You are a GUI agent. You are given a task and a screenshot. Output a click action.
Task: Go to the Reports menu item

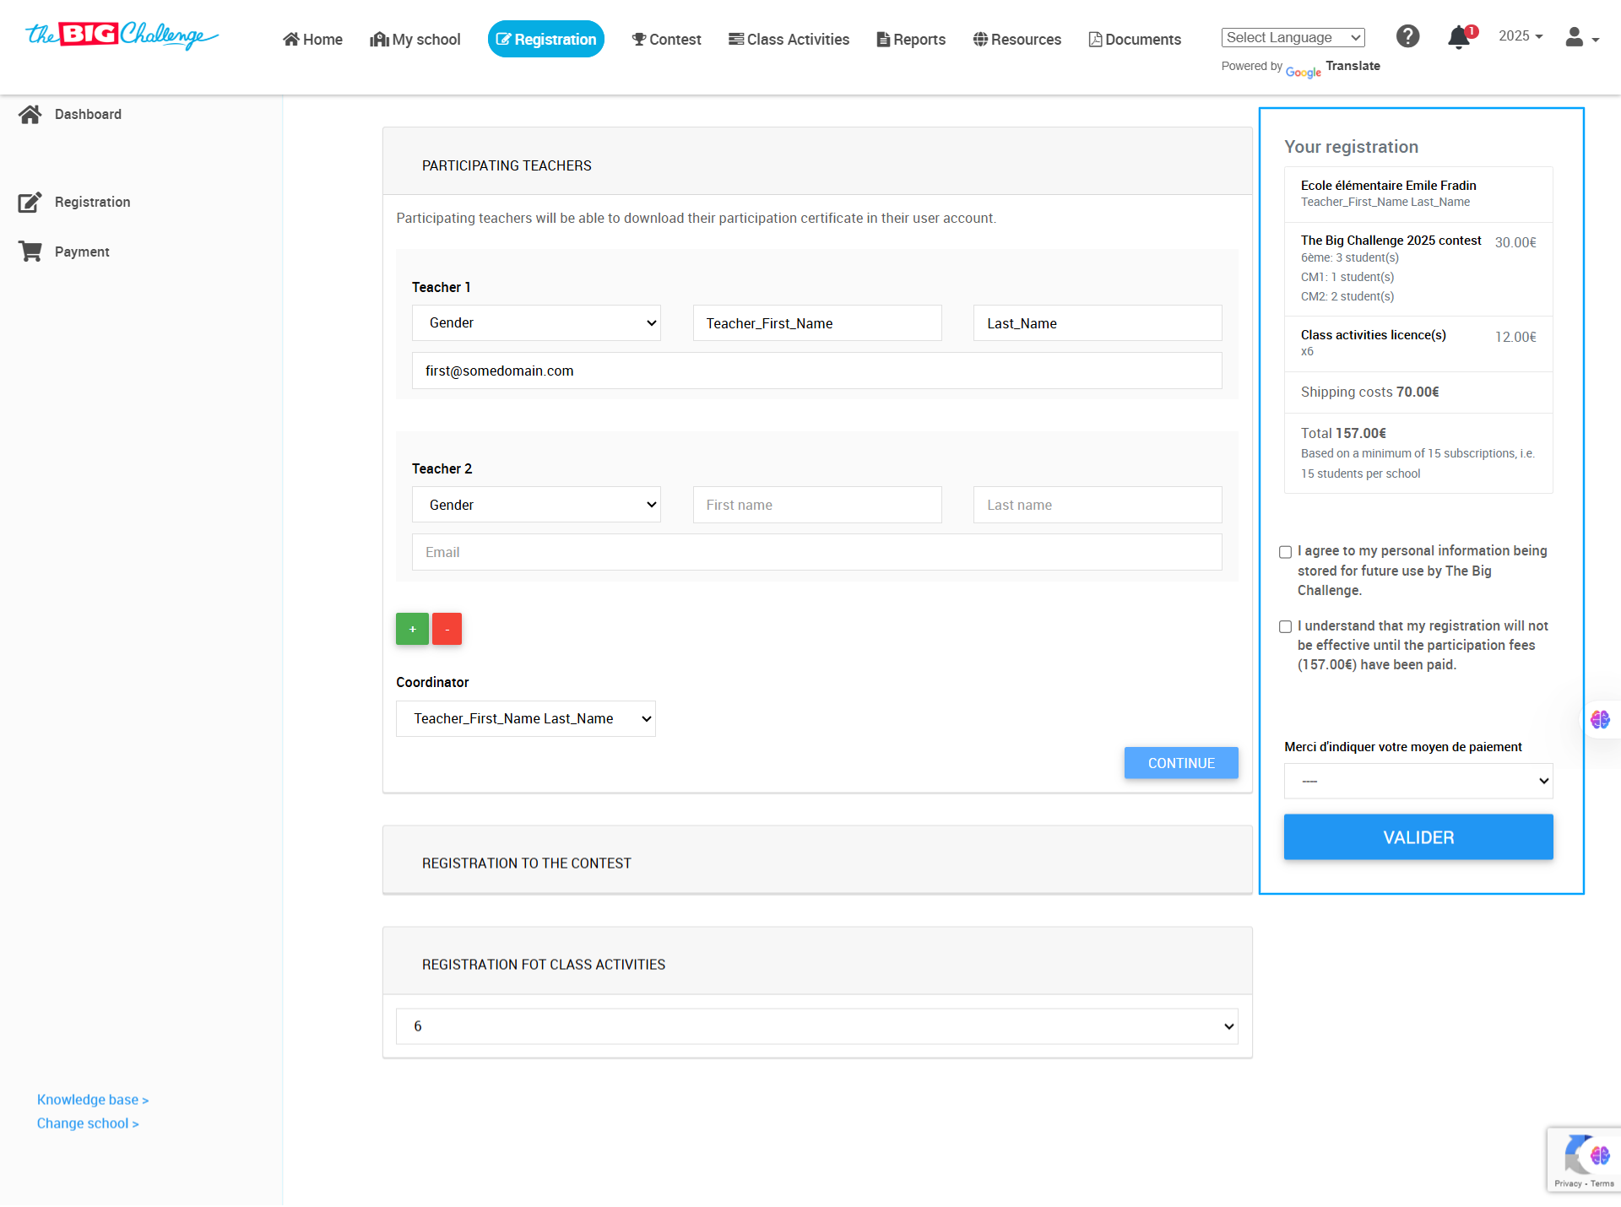tap(911, 40)
